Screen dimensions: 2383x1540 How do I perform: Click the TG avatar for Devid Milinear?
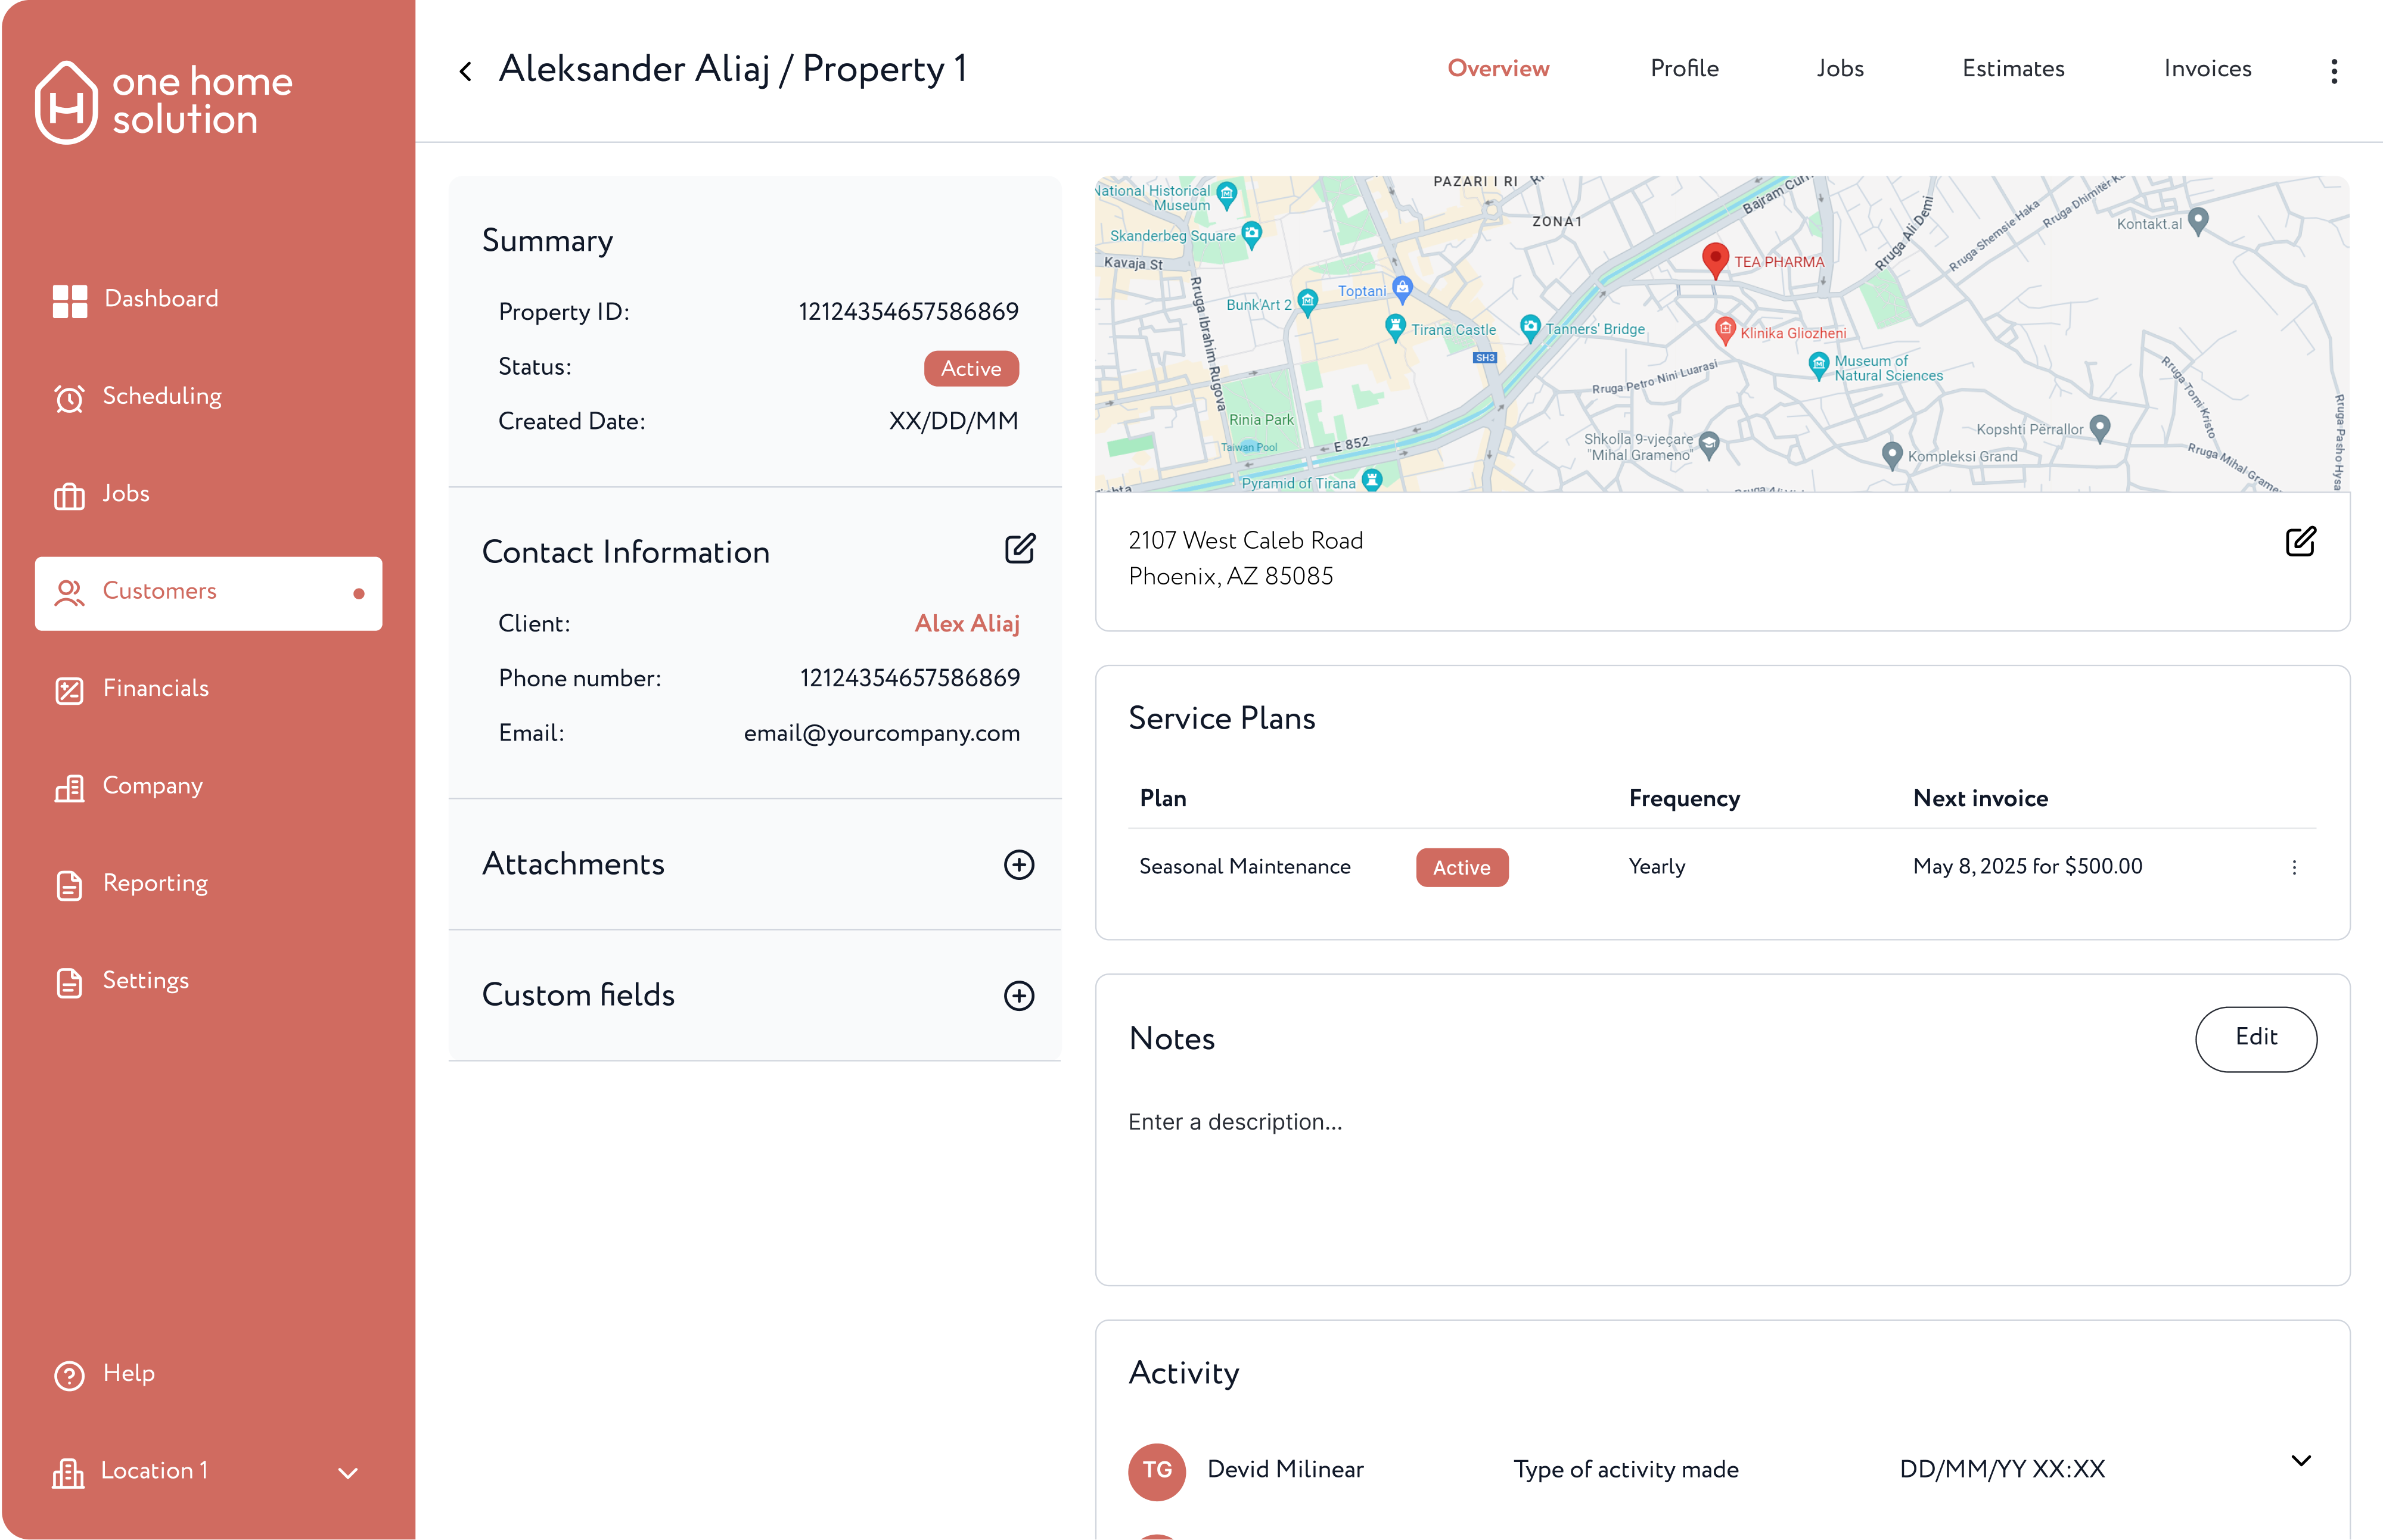[x=1157, y=1470]
